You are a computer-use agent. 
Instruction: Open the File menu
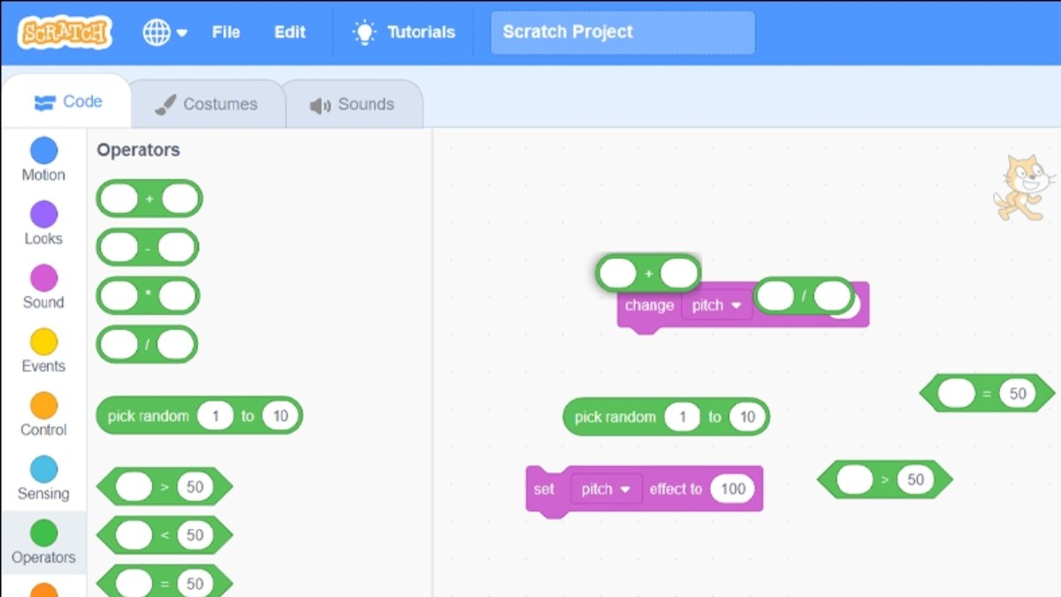click(x=225, y=32)
